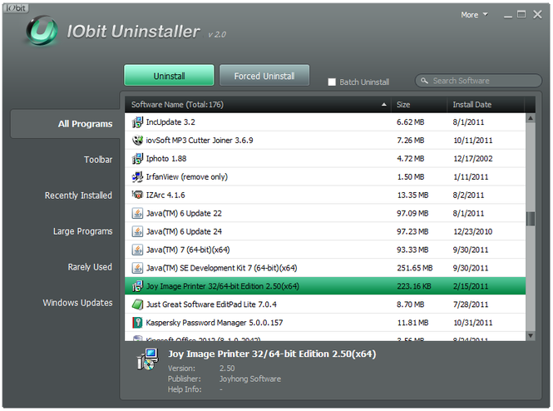The width and height of the screenshot is (553, 411).
Task: Click the scrollbar down arrow
Action: click(531, 335)
